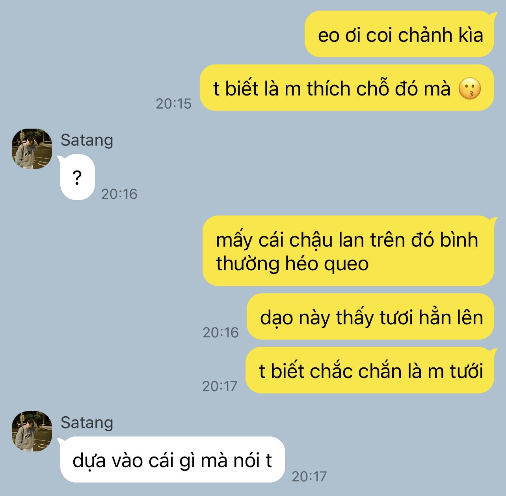Screen dimensions: 506x496
Task: Click the 20:17 timestamp beside Satang's last reply
Action: [309, 477]
